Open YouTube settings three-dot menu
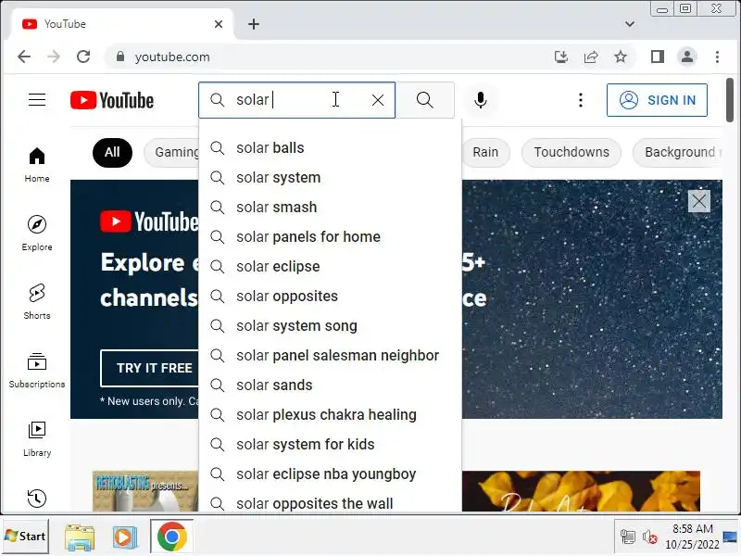The image size is (741, 556). click(x=581, y=100)
